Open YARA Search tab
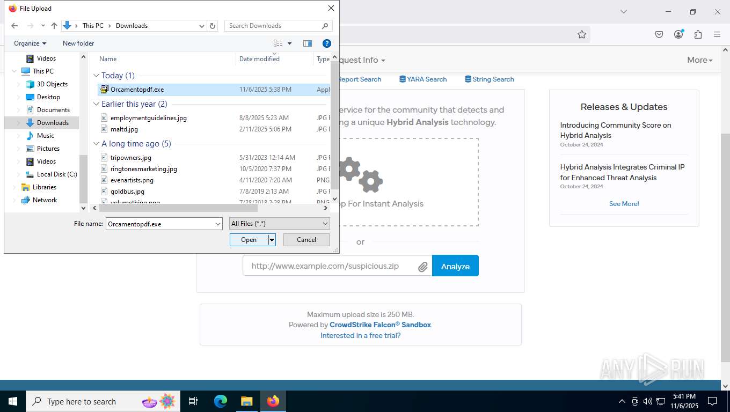Viewport: 730px width, 412px height. pyautogui.click(x=423, y=79)
